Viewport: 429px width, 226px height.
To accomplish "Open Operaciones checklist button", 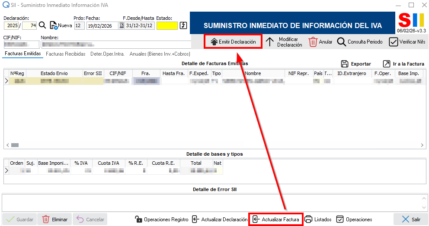I will [354, 220].
